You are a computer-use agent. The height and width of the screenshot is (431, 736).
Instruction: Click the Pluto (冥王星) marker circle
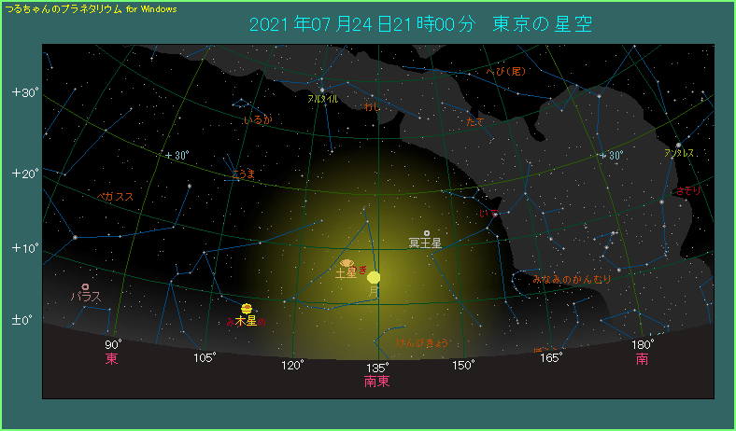(x=427, y=233)
